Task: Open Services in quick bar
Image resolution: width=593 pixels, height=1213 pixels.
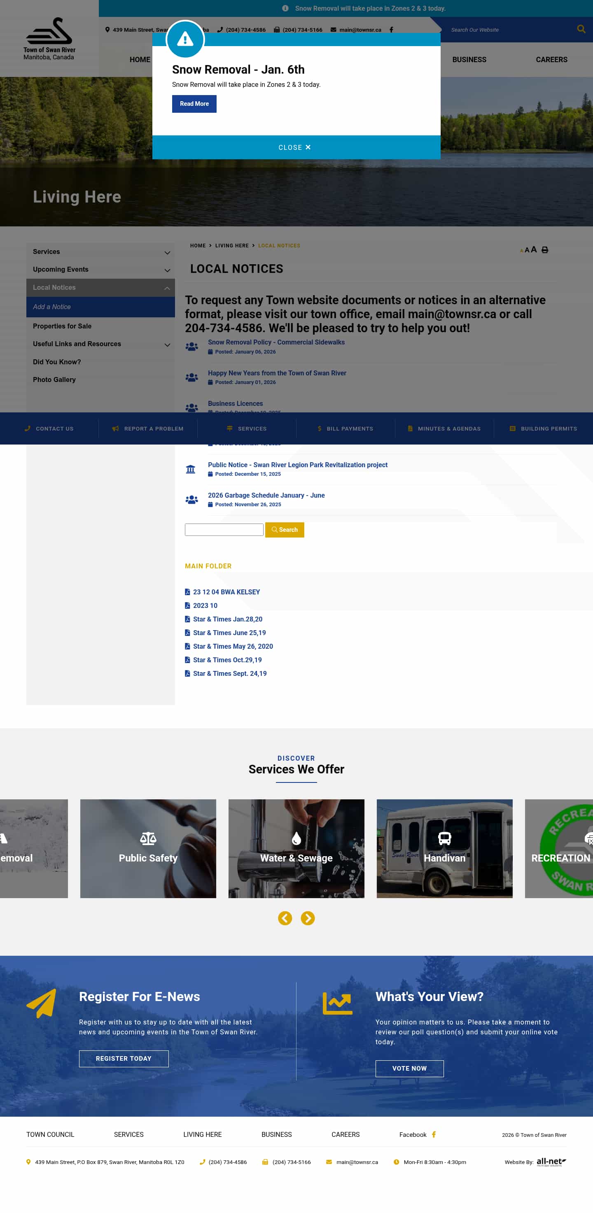Action: pyautogui.click(x=246, y=428)
